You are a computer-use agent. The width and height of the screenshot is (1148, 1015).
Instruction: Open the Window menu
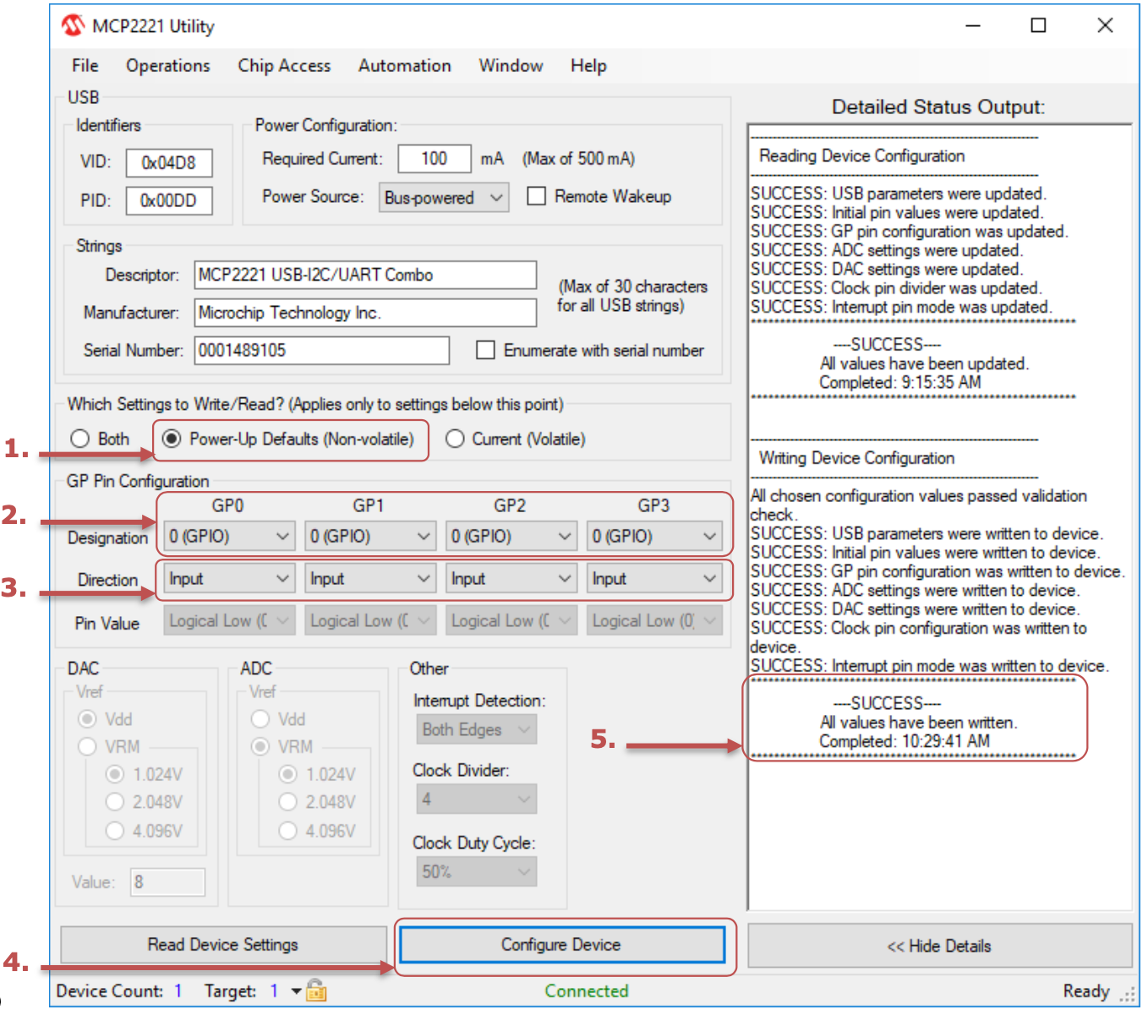click(511, 65)
